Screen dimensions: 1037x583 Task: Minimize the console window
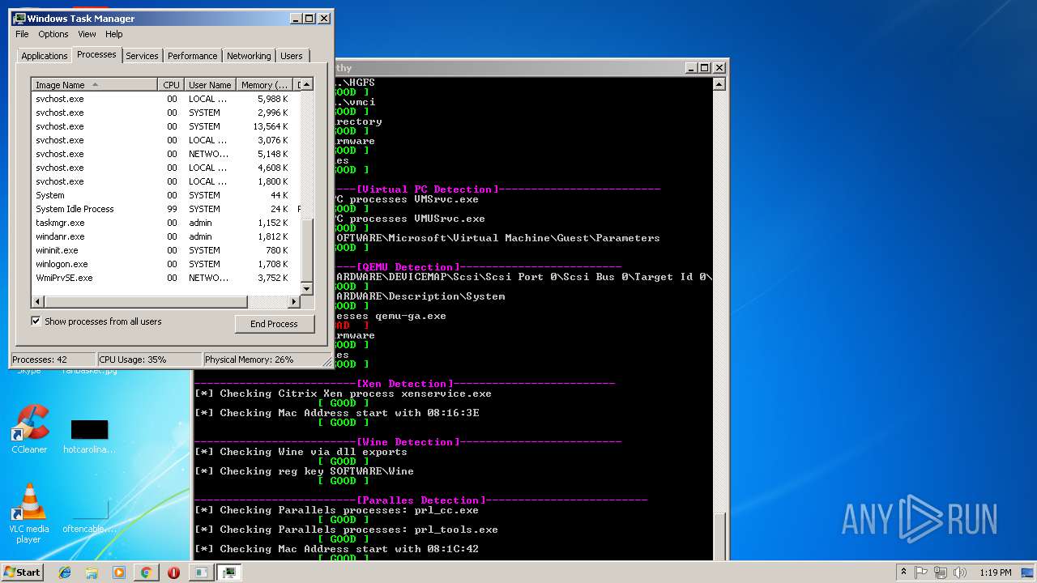pos(690,68)
